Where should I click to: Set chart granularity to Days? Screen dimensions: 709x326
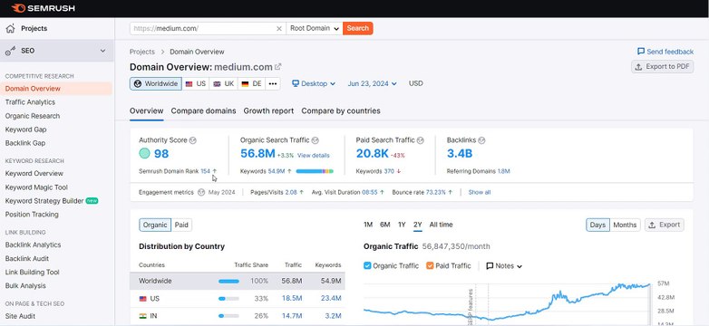(x=597, y=225)
